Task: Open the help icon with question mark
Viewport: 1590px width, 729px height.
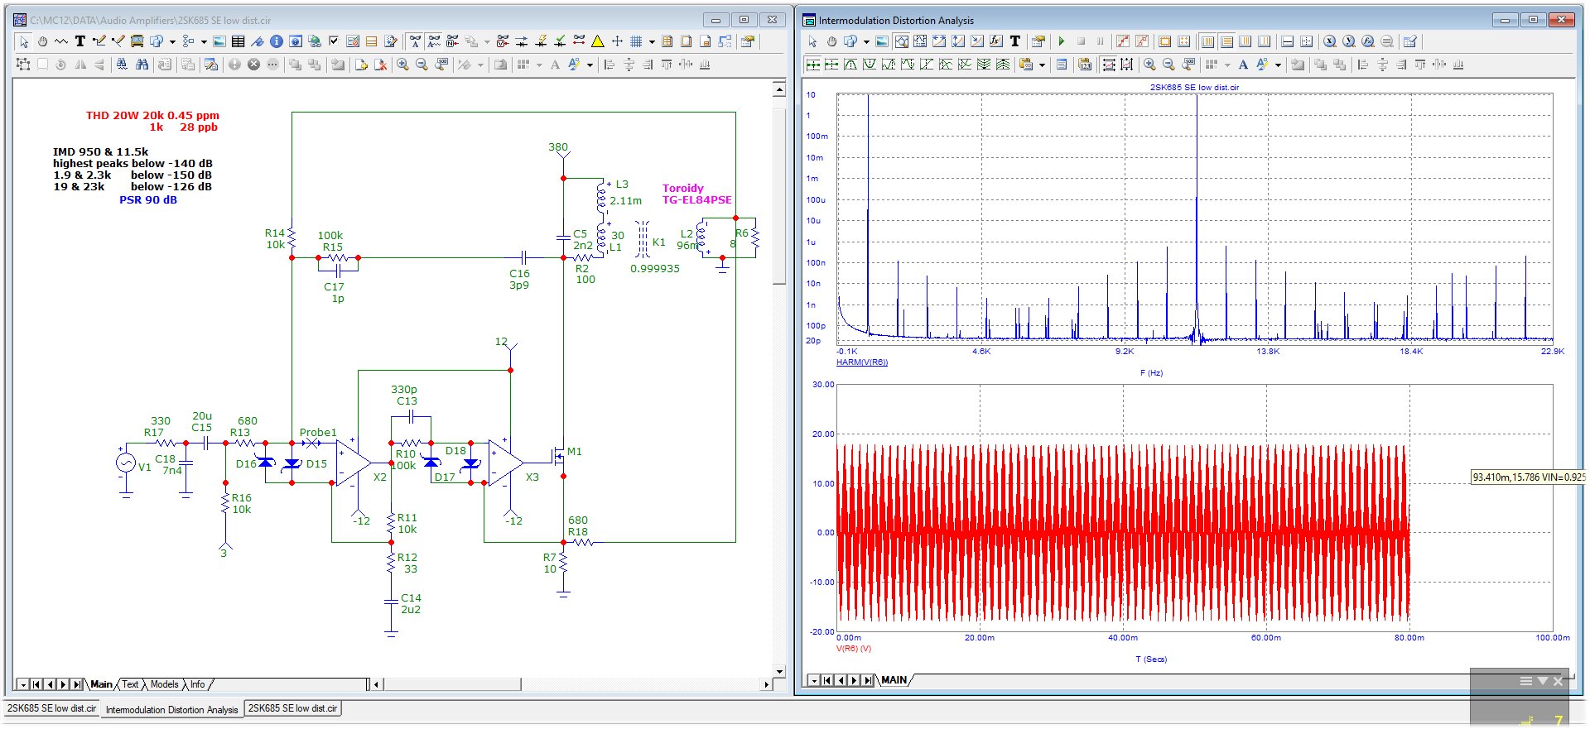Action: click(x=296, y=41)
